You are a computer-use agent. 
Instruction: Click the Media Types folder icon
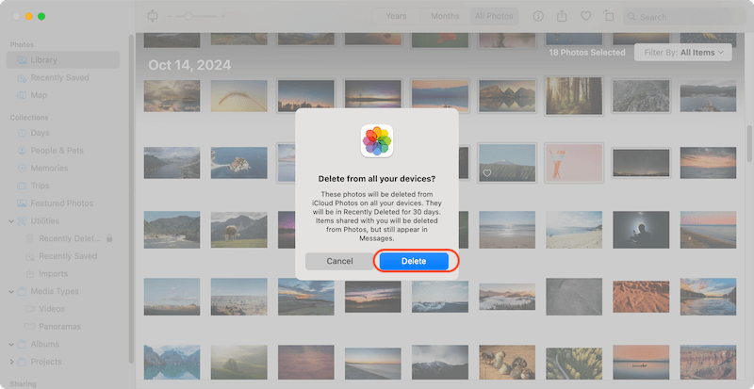[x=22, y=291]
